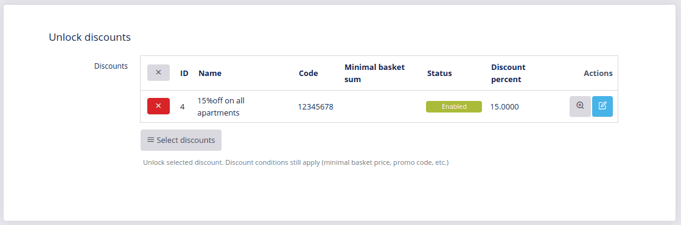Click the ID column header
This screenshot has height=225, width=681.
(x=184, y=73)
